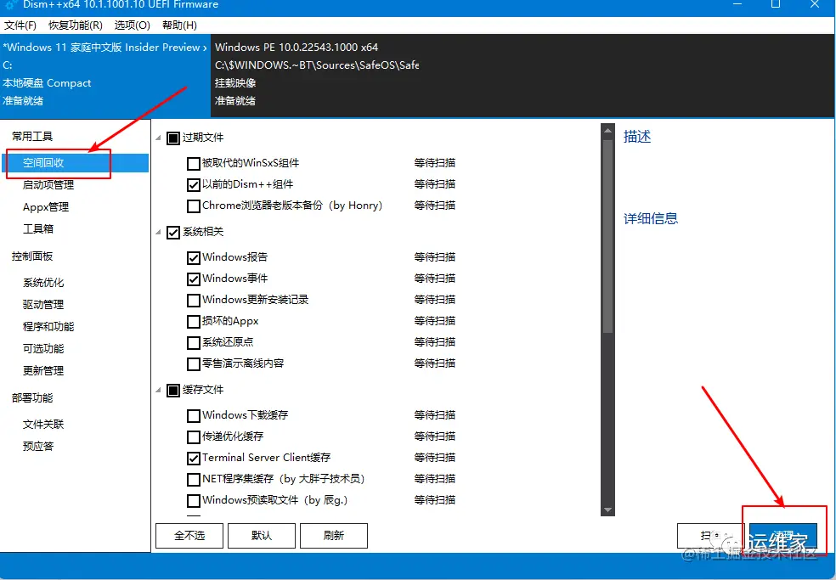Open 系统优化 in the sidebar

point(43,283)
